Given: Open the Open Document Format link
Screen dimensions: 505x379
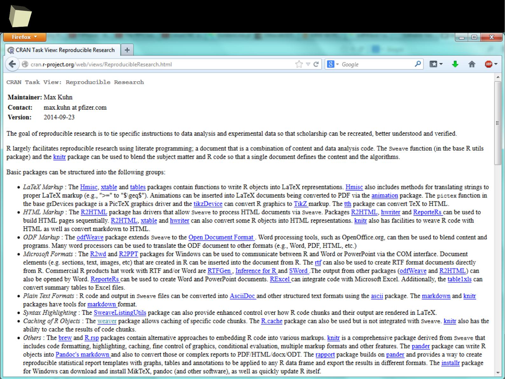Looking at the screenshot, I should point(221,237).
